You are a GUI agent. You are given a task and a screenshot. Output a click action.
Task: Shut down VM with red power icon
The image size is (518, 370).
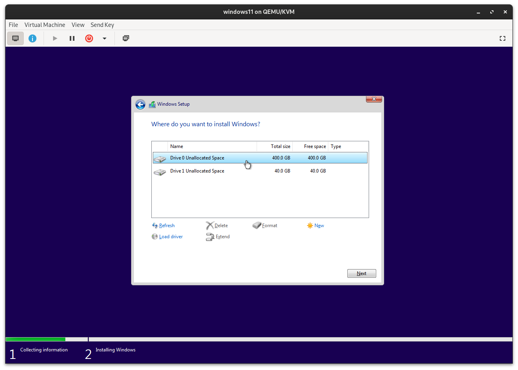click(89, 38)
